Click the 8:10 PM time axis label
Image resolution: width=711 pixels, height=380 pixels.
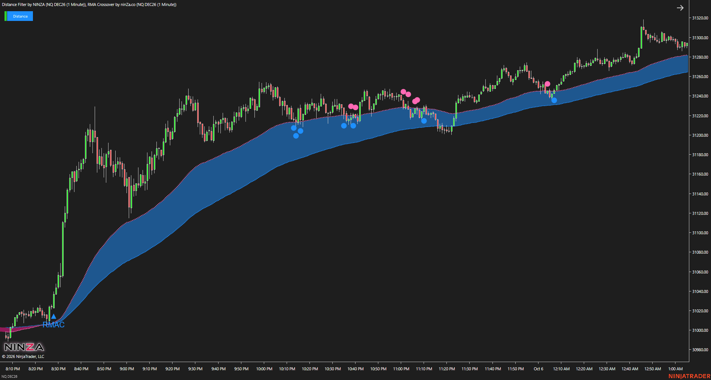click(13, 369)
